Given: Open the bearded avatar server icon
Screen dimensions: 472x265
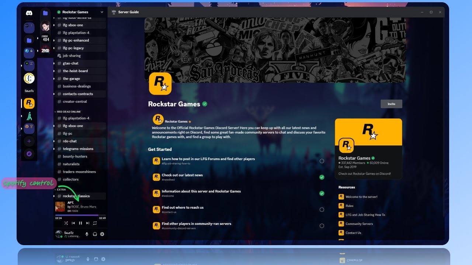Looking at the screenshot, I should click(x=45, y=26).
